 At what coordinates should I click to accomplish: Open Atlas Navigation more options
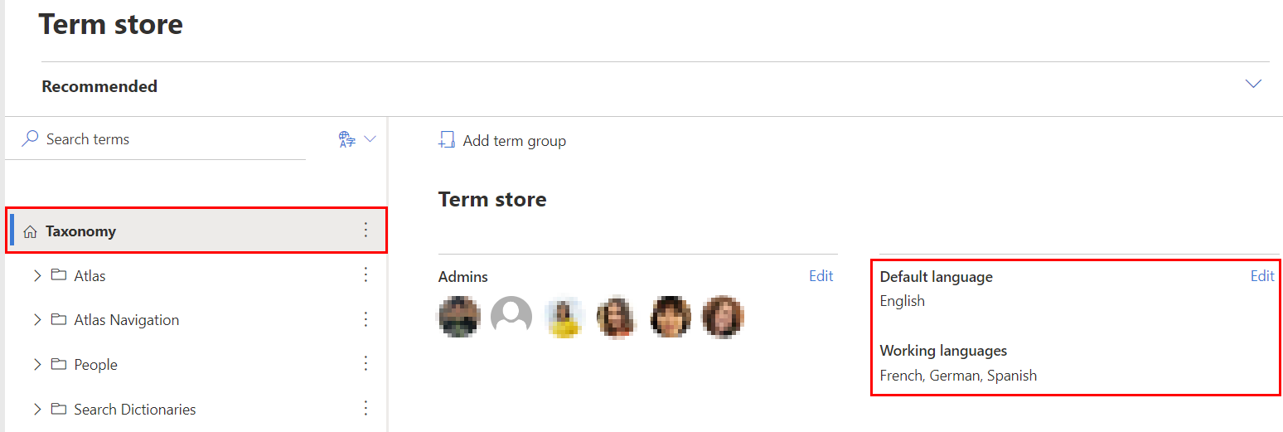pyautogui.click(x=366, y=319)
